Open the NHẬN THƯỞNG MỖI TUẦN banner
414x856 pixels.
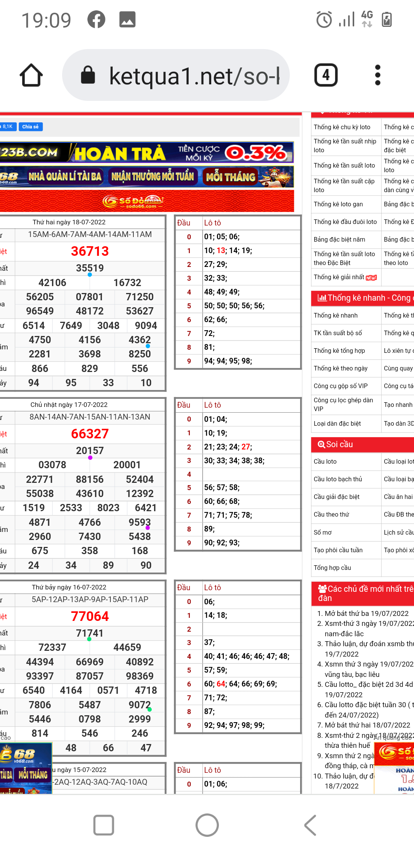click(152, 176)
